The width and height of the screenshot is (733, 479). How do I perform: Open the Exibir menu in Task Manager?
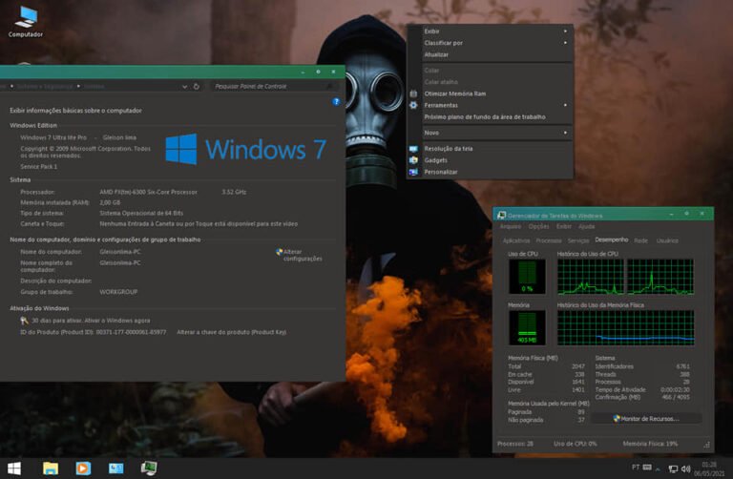[564, 227]
